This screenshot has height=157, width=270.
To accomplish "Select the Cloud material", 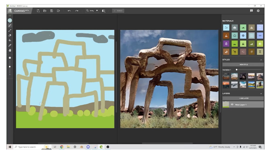I will pyautogui.click(x=235, y=28).
